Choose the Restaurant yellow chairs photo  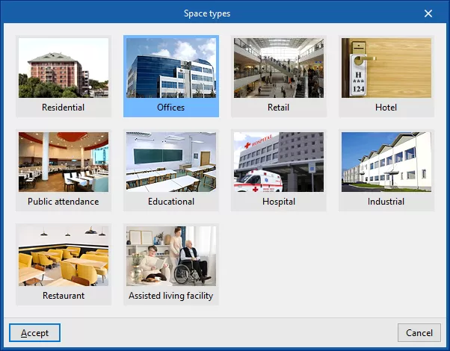coord(64,256)
